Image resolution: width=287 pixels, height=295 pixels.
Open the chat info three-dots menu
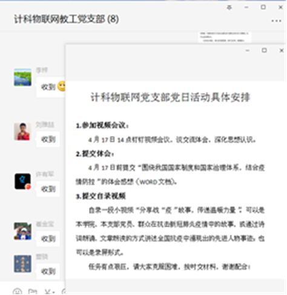click(x=276, y=21)
